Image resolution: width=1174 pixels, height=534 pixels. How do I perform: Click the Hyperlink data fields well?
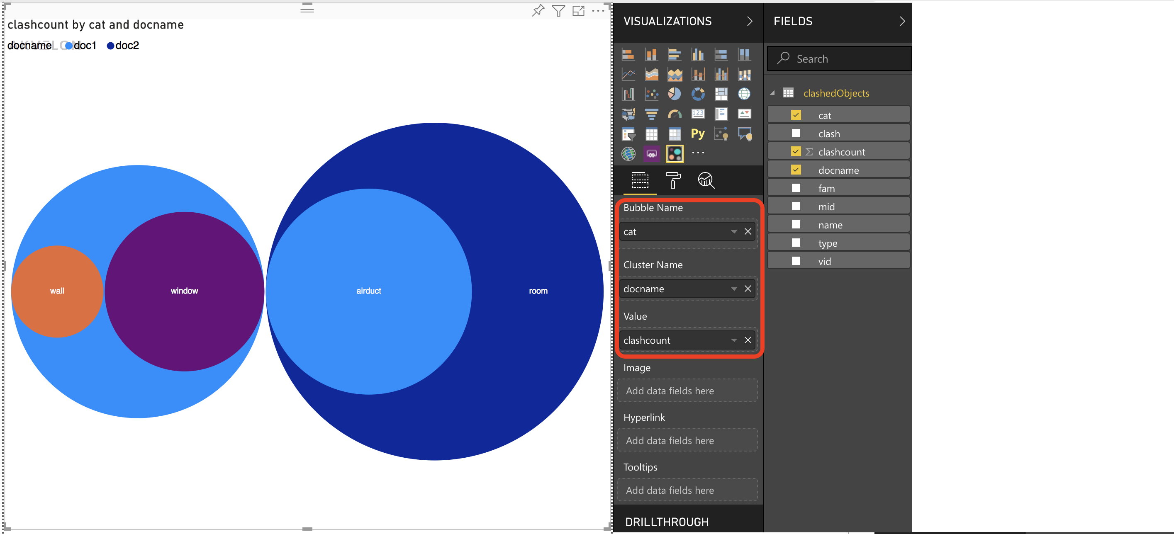coord(687,440)
